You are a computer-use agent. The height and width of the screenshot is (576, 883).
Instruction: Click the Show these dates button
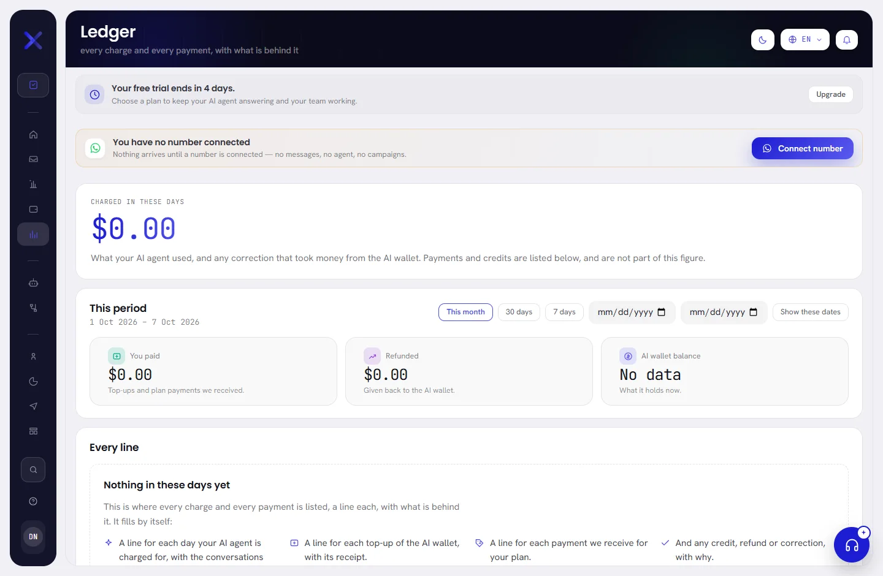[811, 312]
